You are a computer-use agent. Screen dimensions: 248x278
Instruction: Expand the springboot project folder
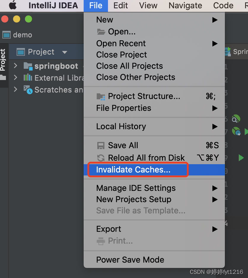(x=15, y=65)
